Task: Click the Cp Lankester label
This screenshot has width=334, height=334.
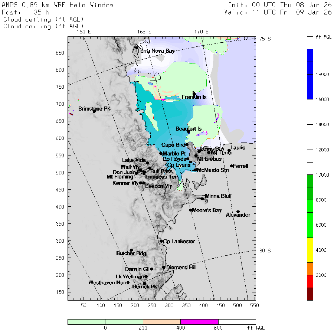Action: click(x=179, y=241)
